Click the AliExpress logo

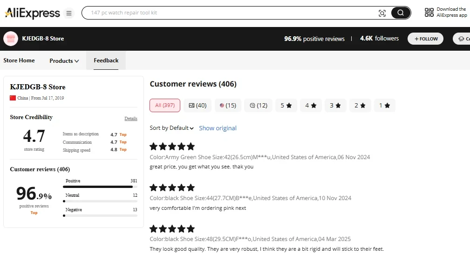click(32, 13)
